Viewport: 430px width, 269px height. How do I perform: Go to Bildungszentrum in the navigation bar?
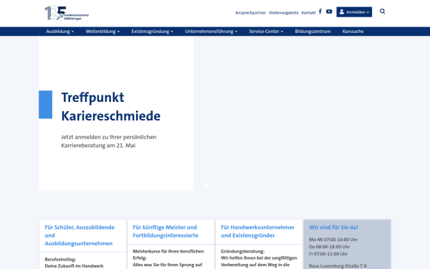(312, 32)
